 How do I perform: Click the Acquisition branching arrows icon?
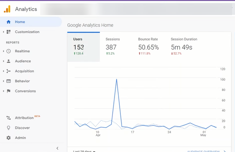tap(8, 71)
